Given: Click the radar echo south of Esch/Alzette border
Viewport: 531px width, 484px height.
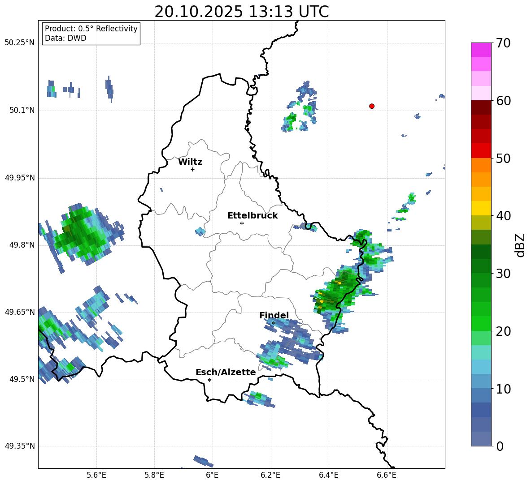Looking at the screenshot, I should tap(259, 398).
